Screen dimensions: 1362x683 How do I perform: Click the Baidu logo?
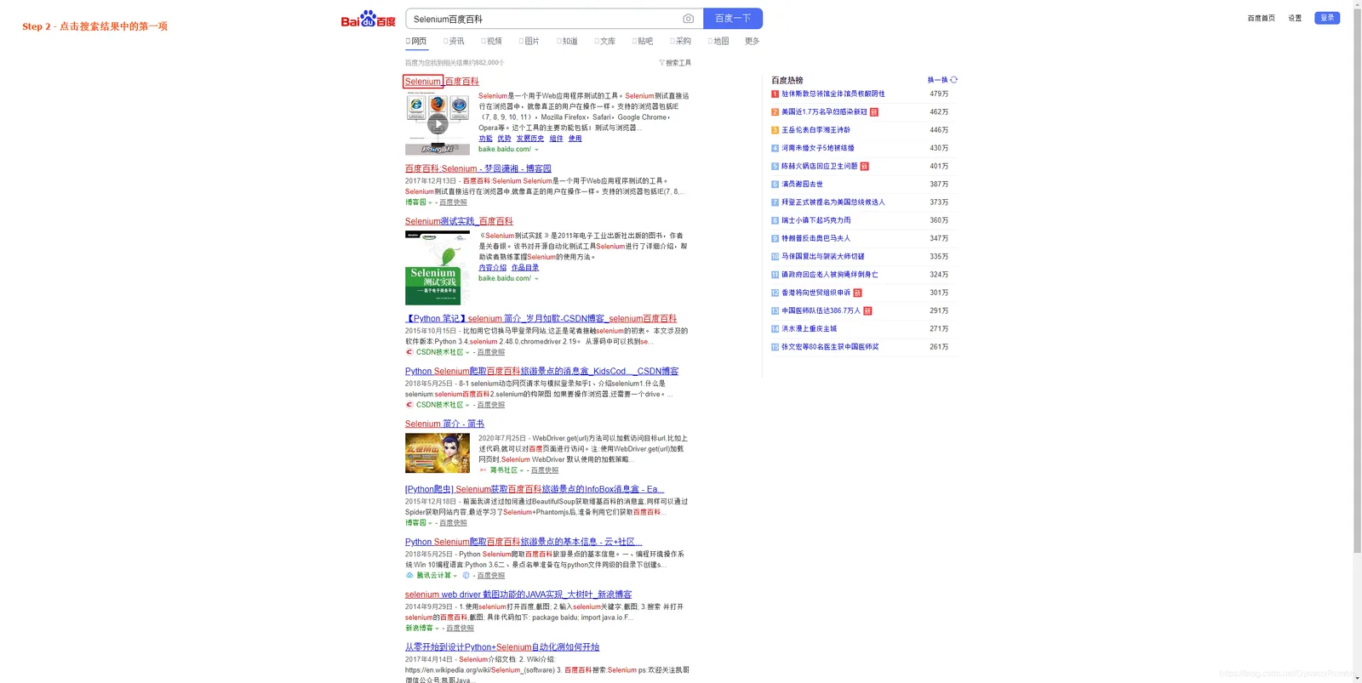click(x=368, y=19)
